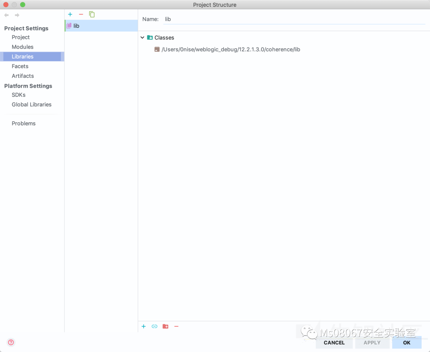
Task: Click the lib library icon
Action: [69, 26]
